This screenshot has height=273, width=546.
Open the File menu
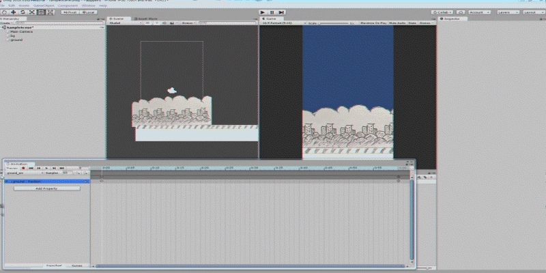click(3, 6)
